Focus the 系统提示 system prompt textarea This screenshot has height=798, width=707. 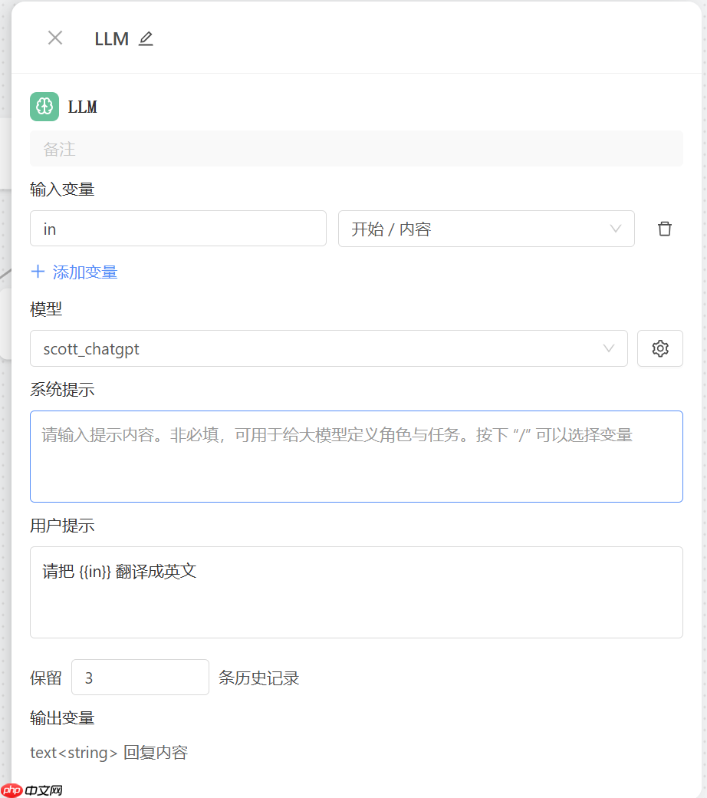357,456
